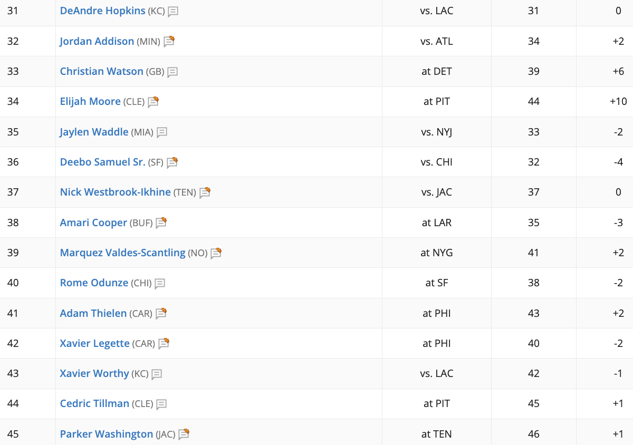Click Deebo Samuel Sr. note icon
Viewport: 633px width, 445px height.
tap(172, 162)
